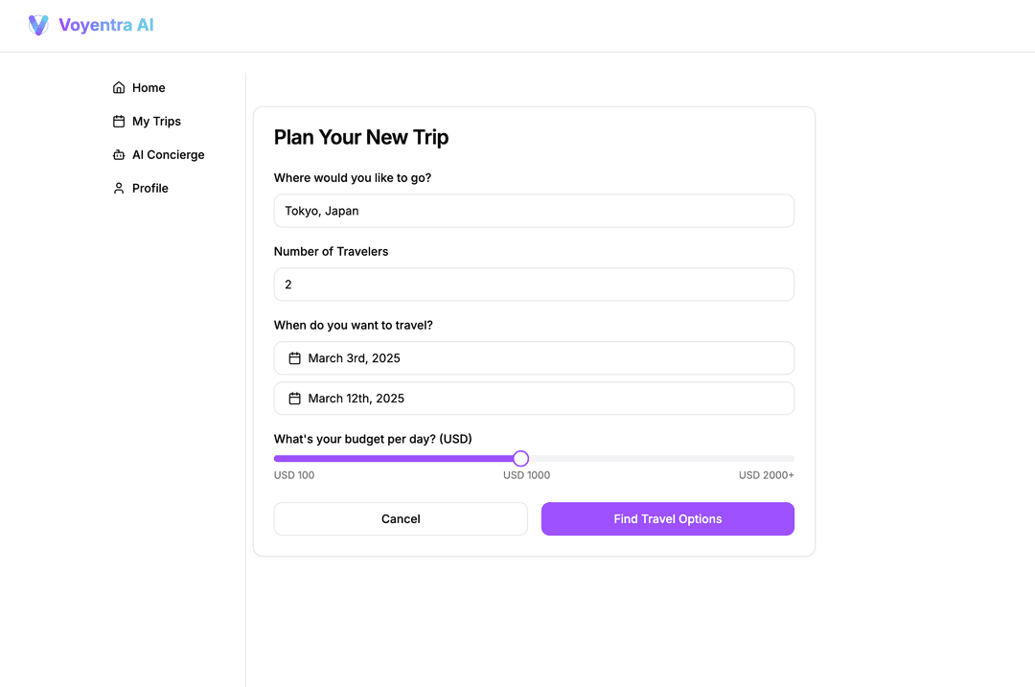Open the March 12th, 2025 end date picker

pos(534,399)
